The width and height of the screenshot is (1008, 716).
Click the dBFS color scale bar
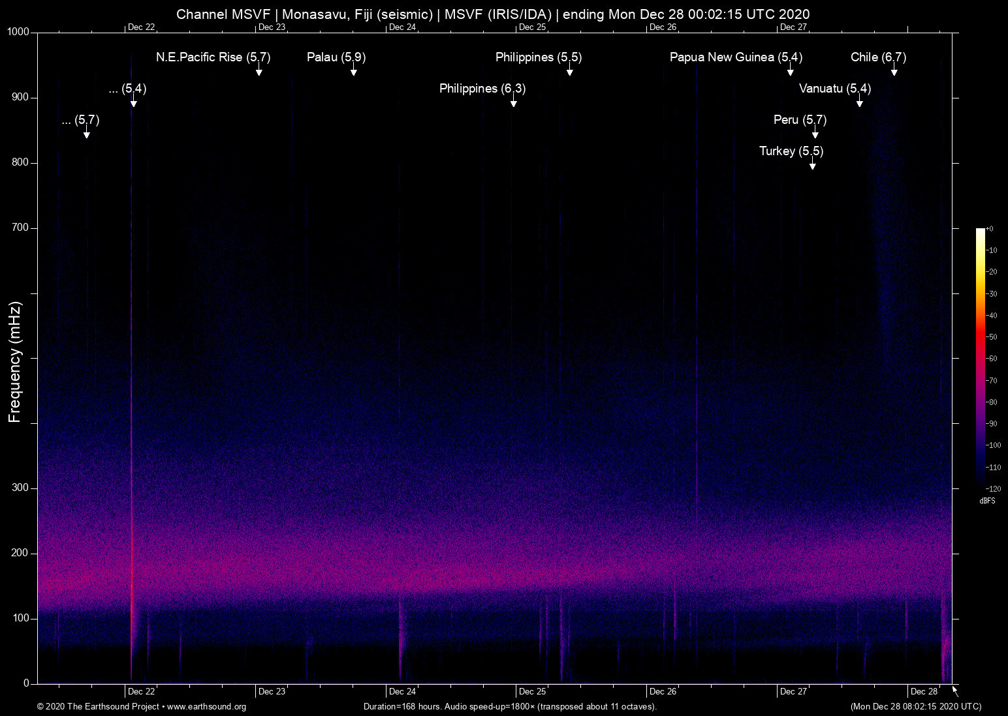click(980, 359)
